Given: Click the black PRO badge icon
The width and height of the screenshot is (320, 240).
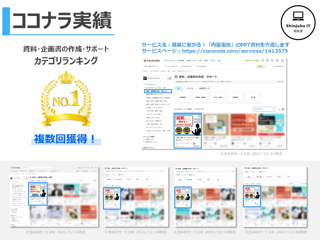Looking at the screenshot, I should click(x=145, y=78).
